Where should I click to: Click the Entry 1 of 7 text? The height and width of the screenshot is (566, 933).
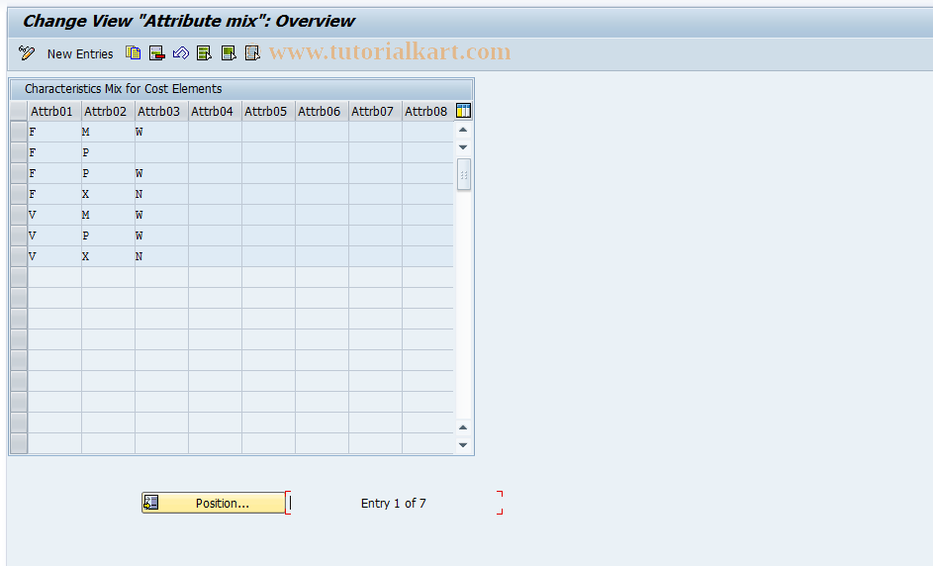click(394, 504)
